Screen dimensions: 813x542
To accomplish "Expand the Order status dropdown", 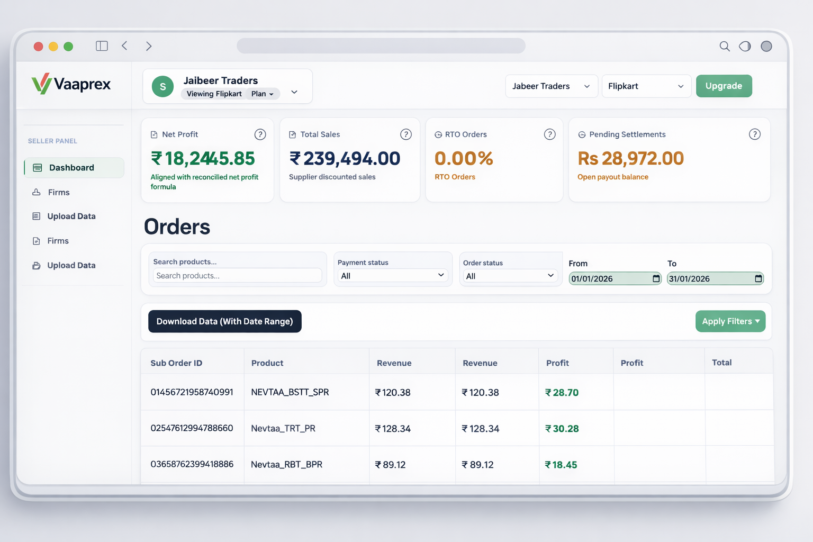I will pos(510,276).
